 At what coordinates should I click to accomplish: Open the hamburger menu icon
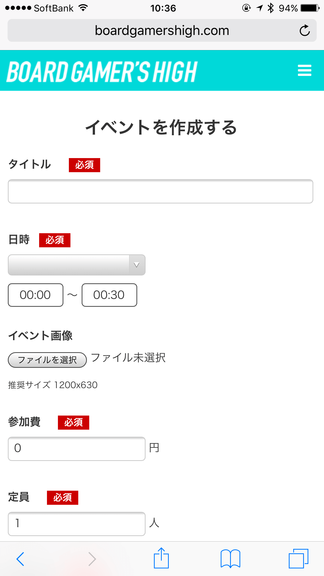(304, 70)
